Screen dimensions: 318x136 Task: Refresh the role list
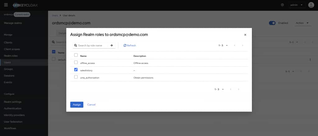pos(130,45)
